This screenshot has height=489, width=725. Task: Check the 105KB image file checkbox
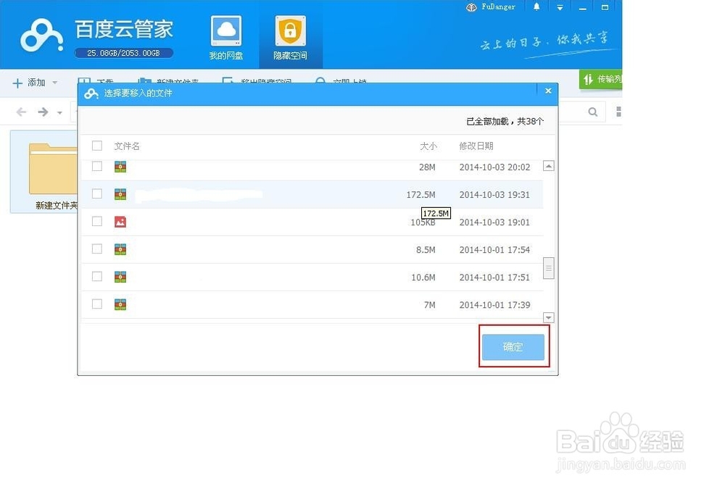click(96, 222)
